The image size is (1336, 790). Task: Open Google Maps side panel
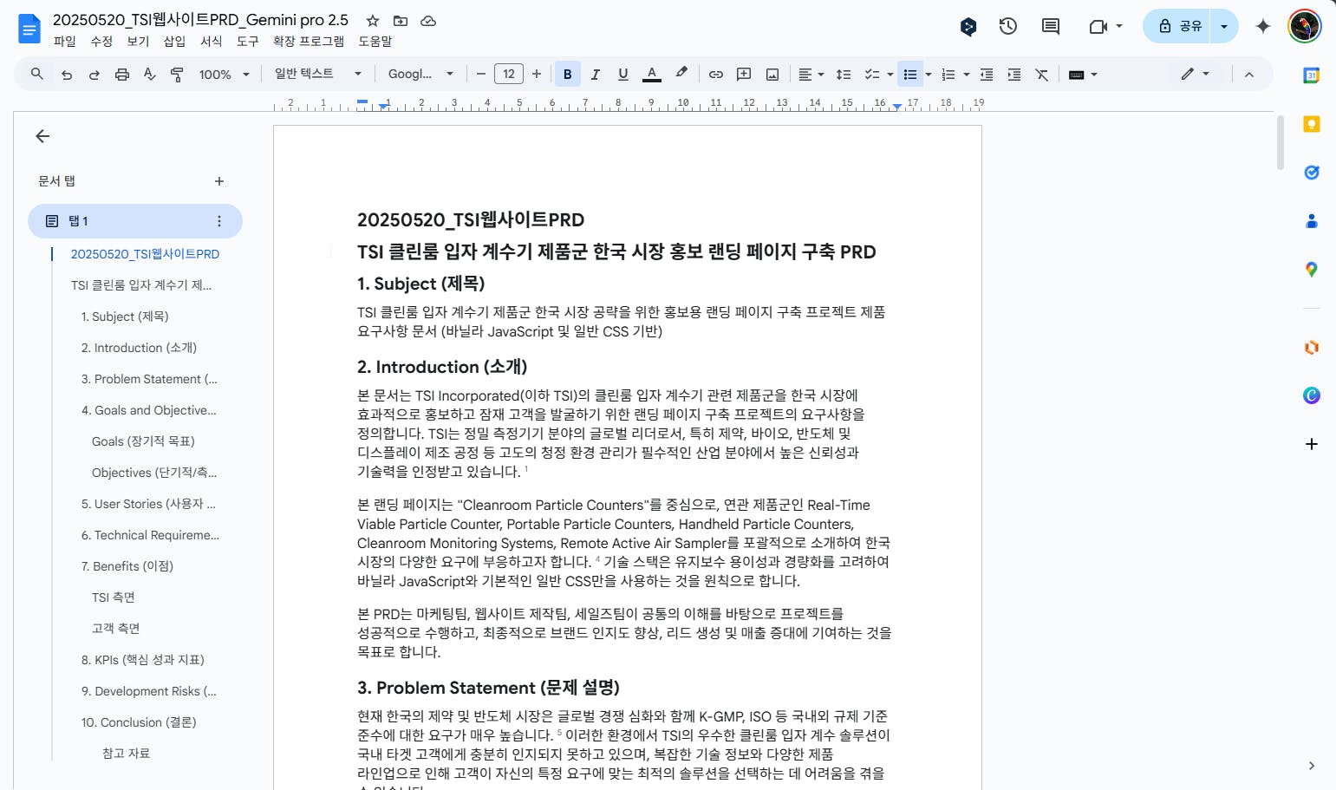[x=1312, y=270]
